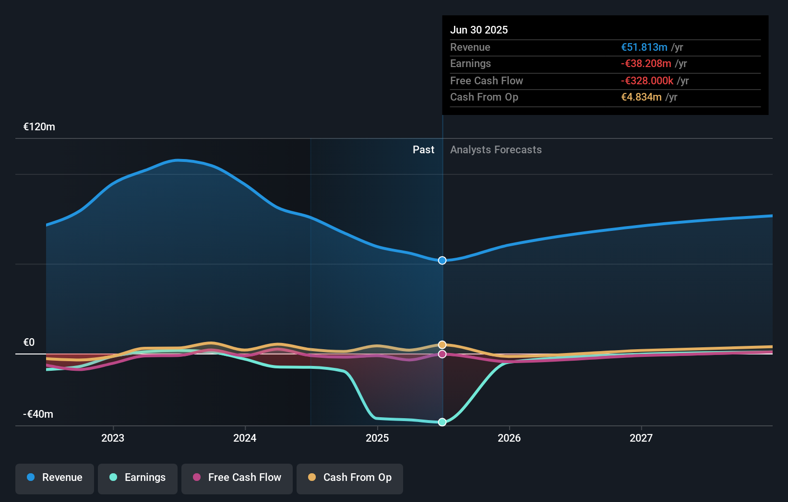
Task: Click the 2025 x-axis label
Action: (x=377, y=438)
